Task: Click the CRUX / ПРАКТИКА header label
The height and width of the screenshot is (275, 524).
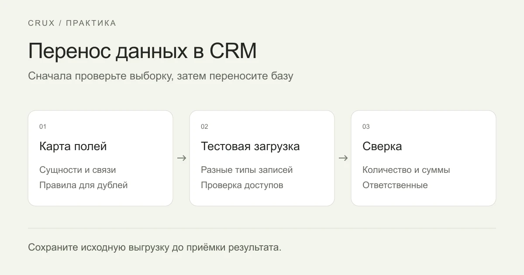Action: [72, 23]
